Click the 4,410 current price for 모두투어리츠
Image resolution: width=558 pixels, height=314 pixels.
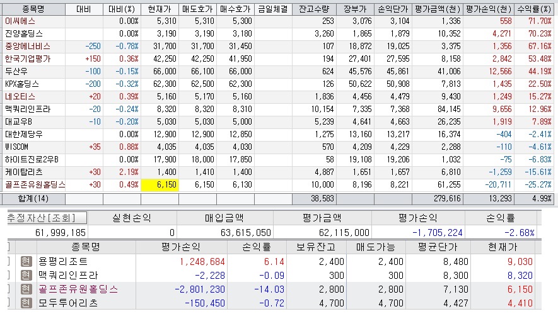pos(520,303)
